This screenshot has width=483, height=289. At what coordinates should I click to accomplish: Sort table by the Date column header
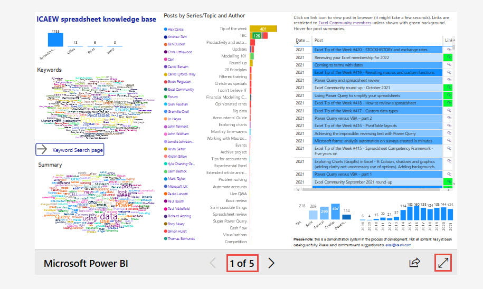coord(302,40)
